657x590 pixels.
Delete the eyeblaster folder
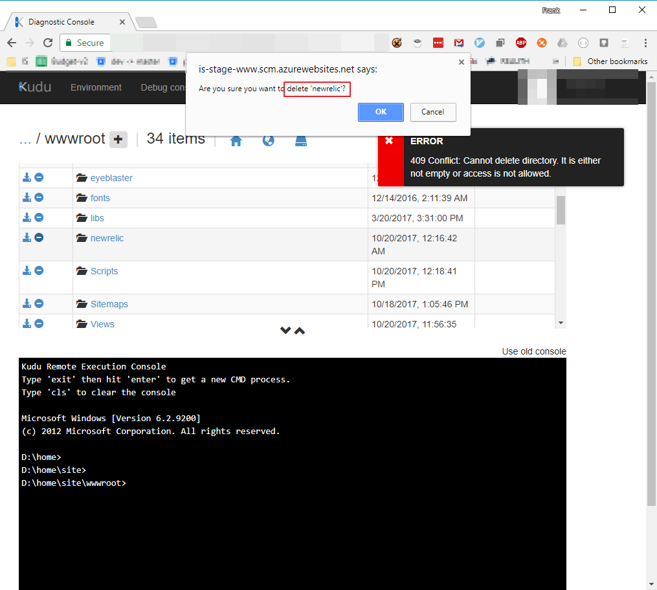pos(39,177)
